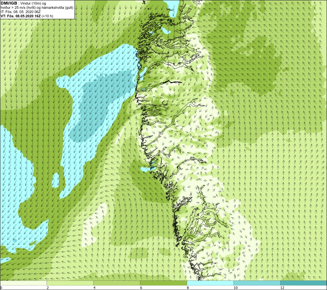327x290 pixels.
Task: Click the 'DMI/IGB' title text
Action: pyautogui.click(x=9, y=3)
